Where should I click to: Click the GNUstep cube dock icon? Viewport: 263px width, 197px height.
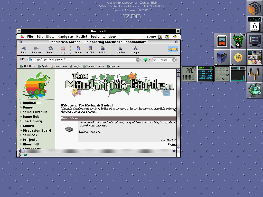(255, 8)
